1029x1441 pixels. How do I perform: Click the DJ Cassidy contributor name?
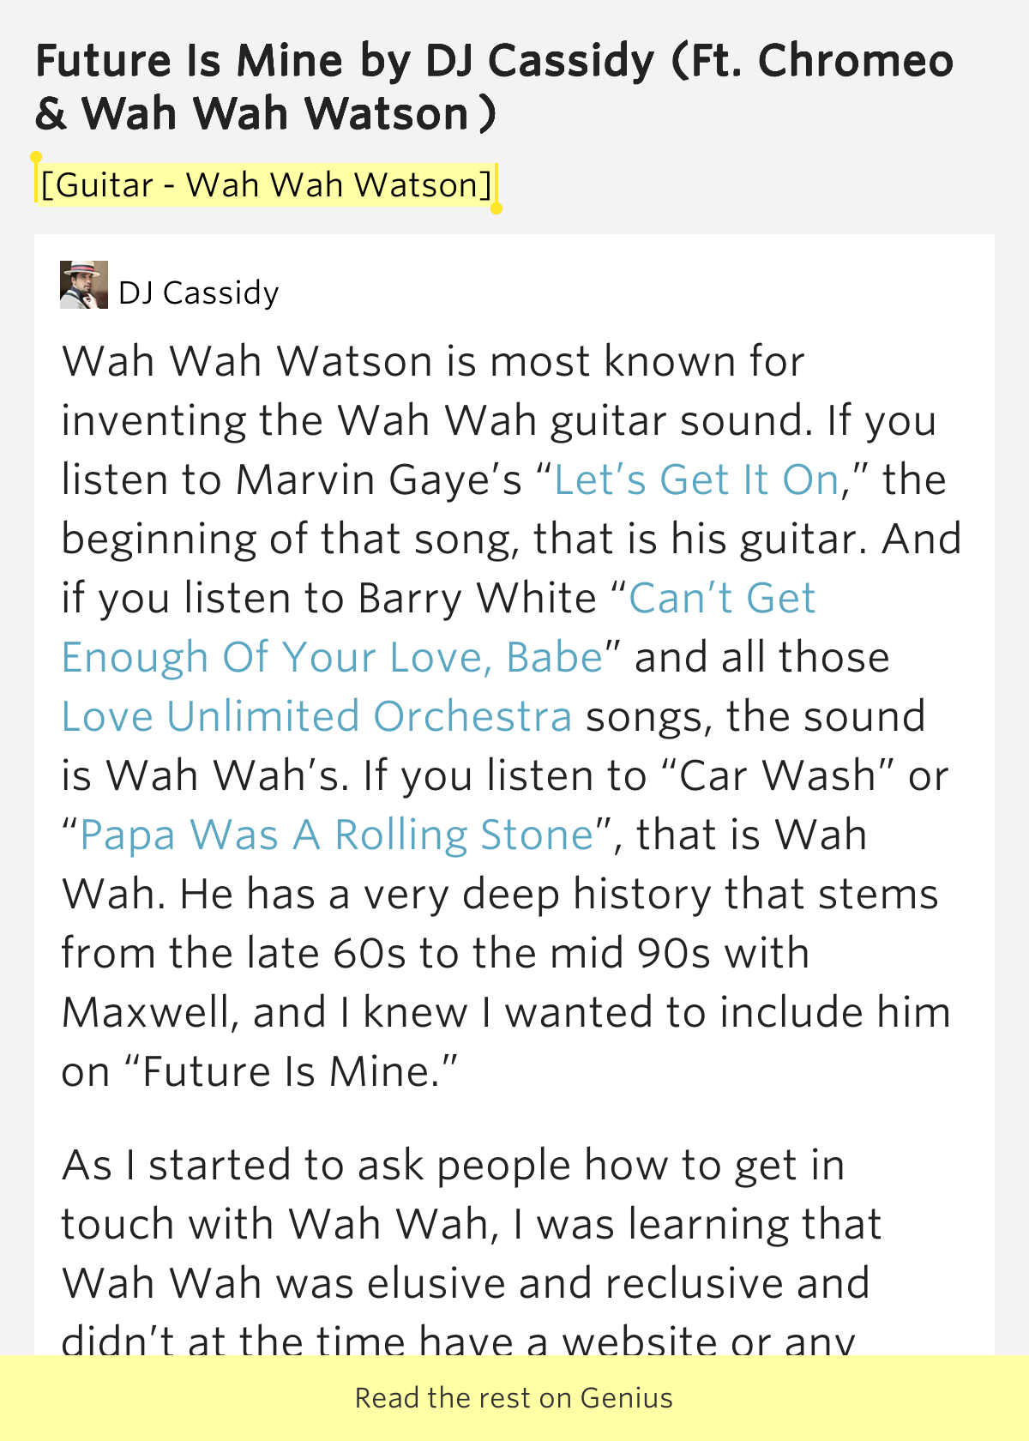(x=198, y=292)
